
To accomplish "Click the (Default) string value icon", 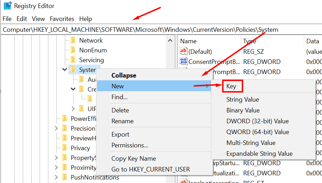I will coord(183,51).
